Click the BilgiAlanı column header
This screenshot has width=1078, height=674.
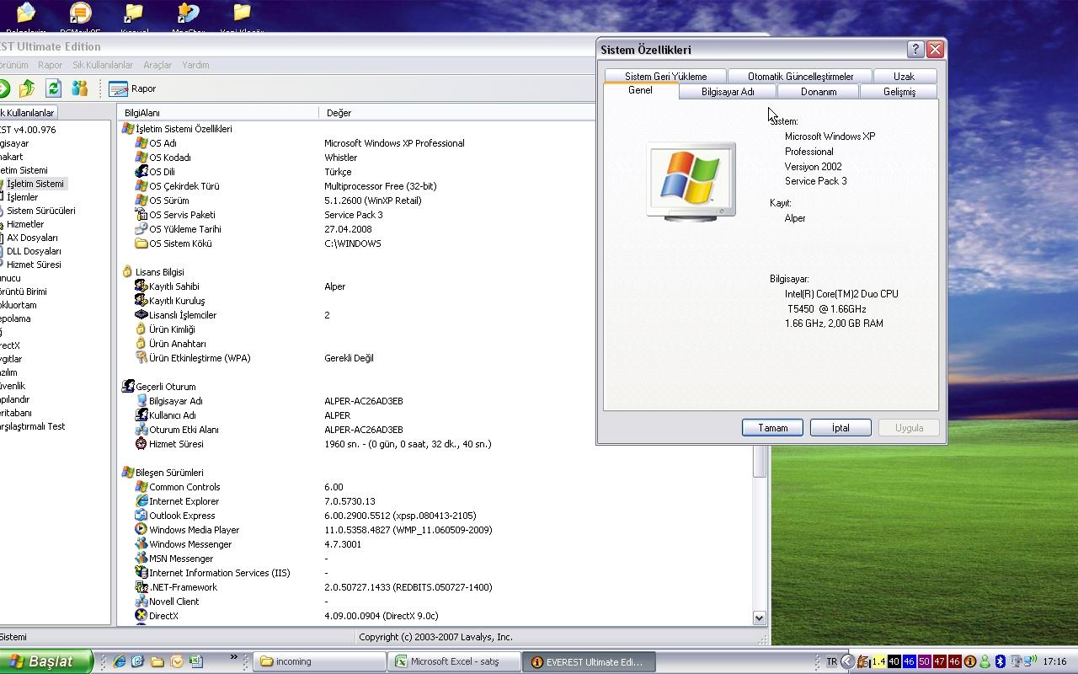pyautogui.click(x=218, y=113)
